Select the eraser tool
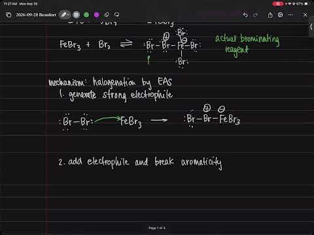 pos(107,15)
